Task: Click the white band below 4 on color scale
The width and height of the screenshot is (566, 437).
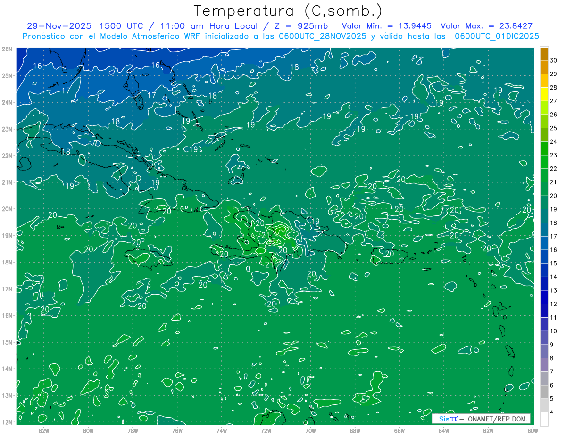Action: pyautogui.click(x=544, y=419)
